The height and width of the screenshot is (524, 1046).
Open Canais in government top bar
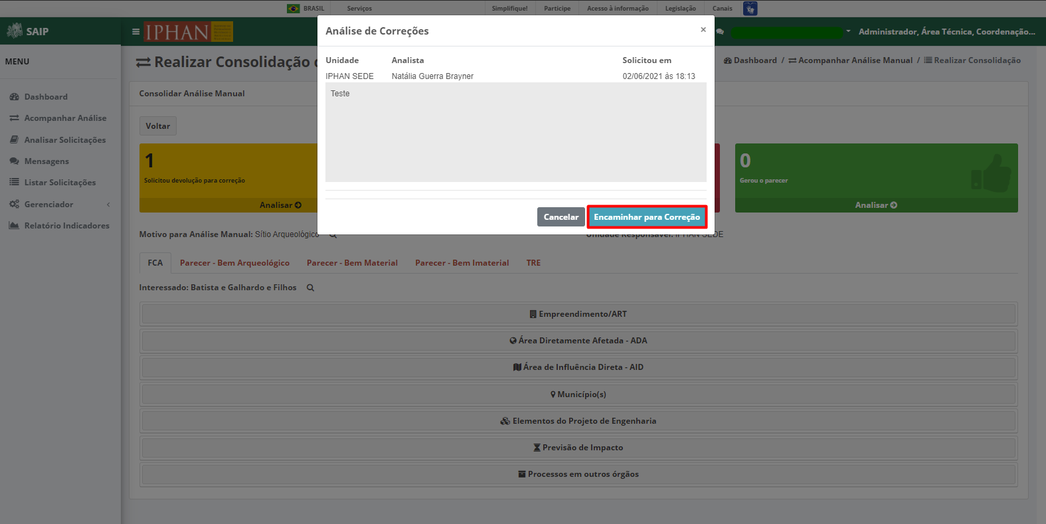point(723,9)
